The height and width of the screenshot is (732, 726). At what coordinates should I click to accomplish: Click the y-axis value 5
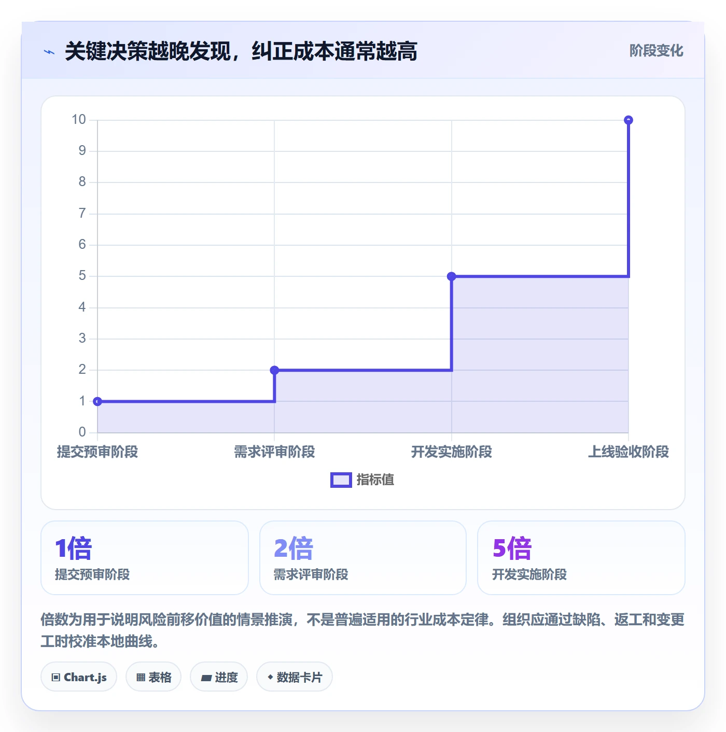click(x=82, y=276)
